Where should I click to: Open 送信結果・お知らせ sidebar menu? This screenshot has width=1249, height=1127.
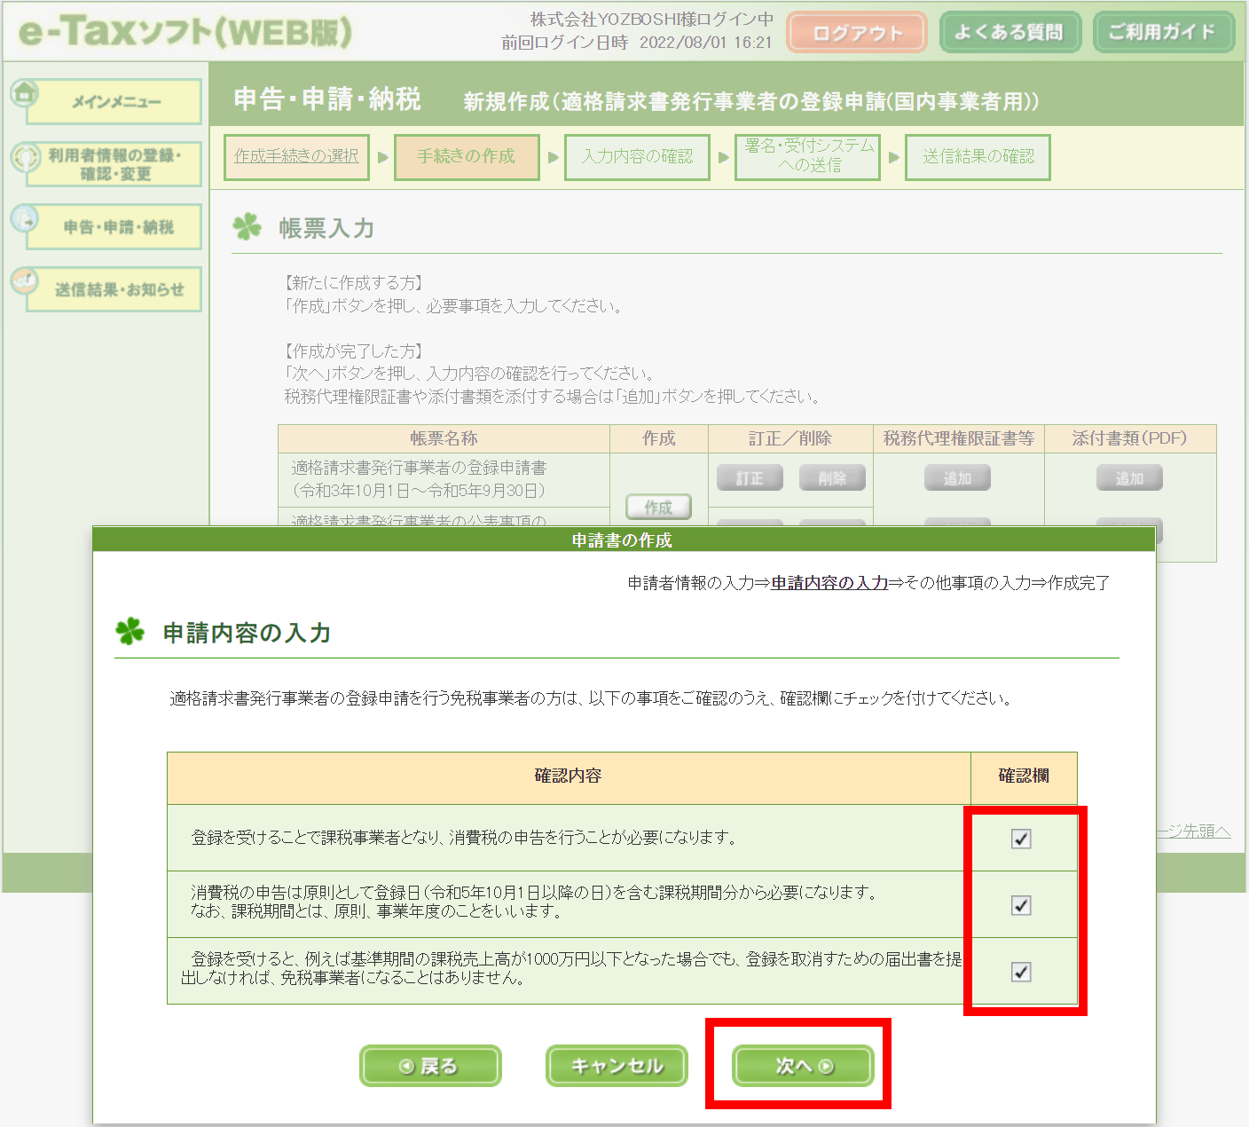coord(114,289)
